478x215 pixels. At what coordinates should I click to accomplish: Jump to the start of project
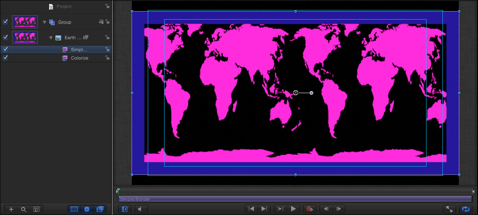pos(251,209)
